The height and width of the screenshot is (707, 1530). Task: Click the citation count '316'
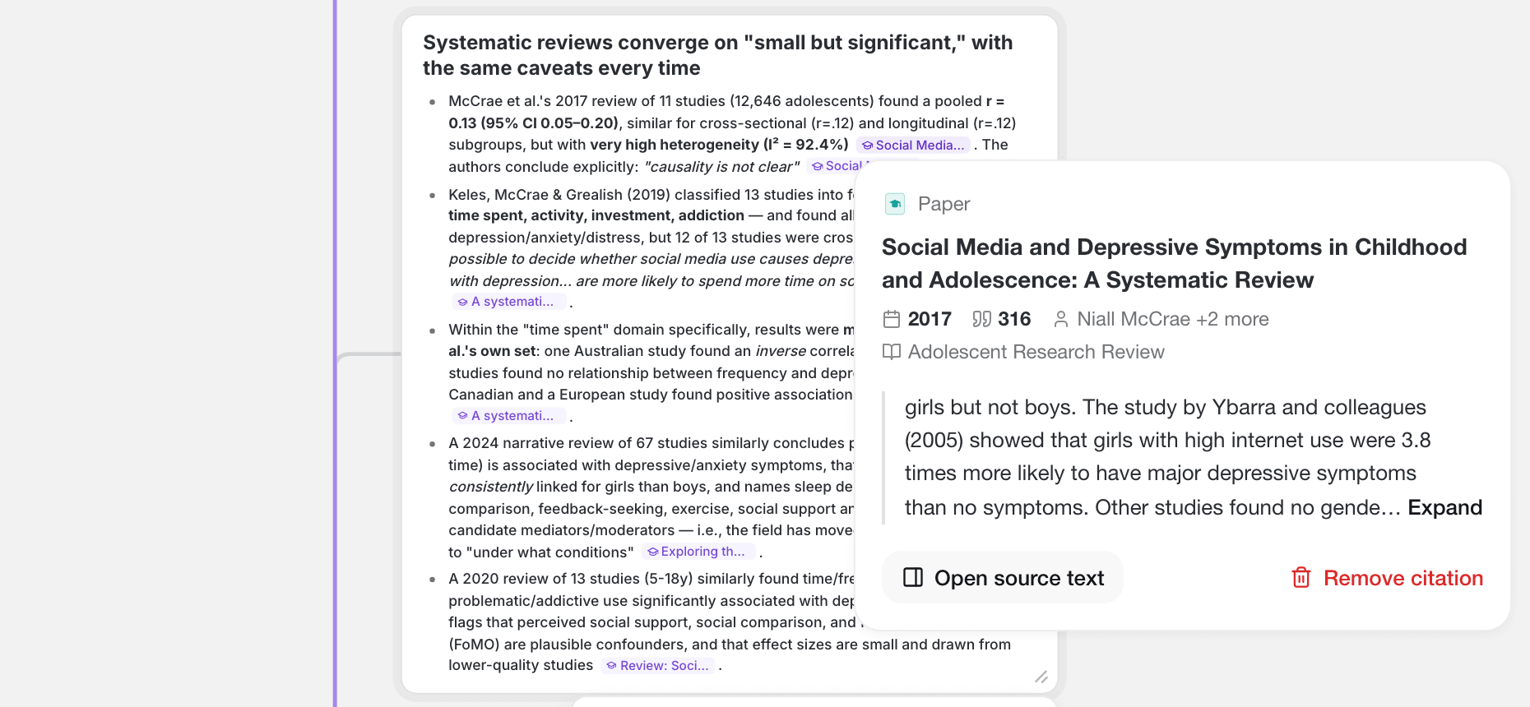click(1014, 319)
